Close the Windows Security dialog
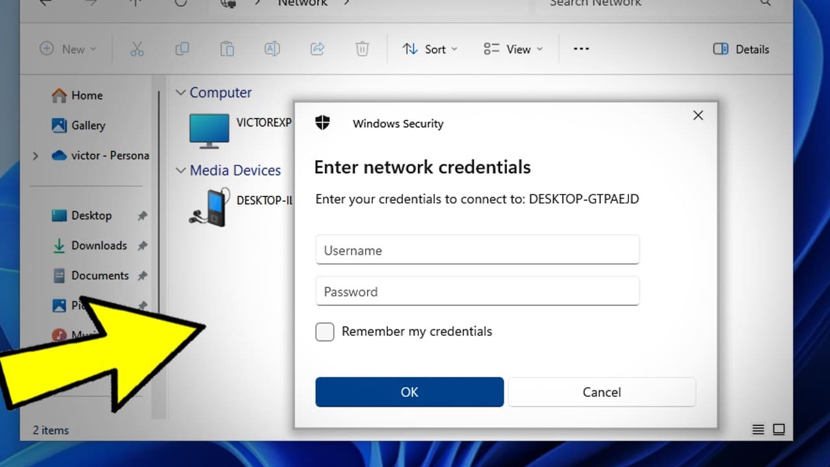Image resolution: width=830 pixels, height=467 pixels. click(x=698, y=115)
